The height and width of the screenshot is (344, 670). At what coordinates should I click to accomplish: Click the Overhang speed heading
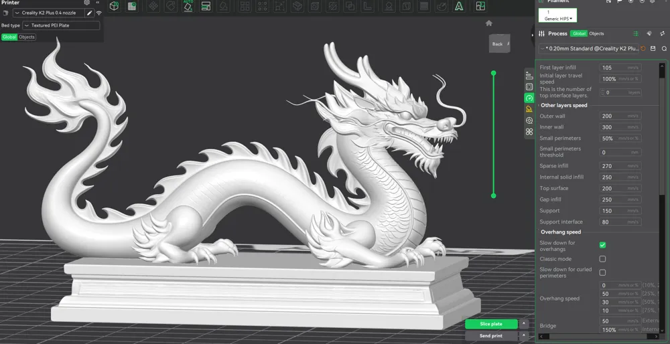click(561, 232)
